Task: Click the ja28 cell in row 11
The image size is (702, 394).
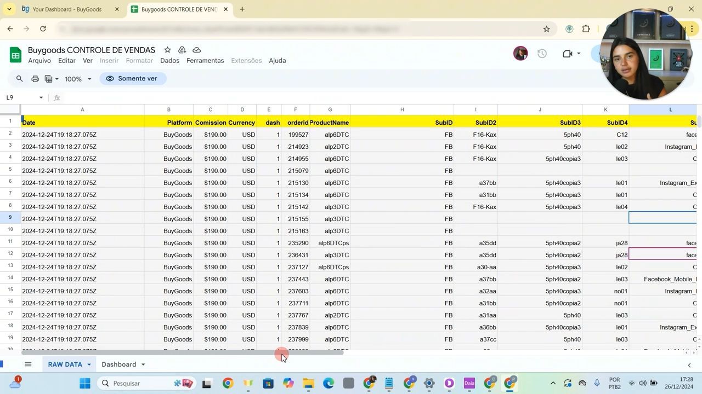Action: point(606,243)
